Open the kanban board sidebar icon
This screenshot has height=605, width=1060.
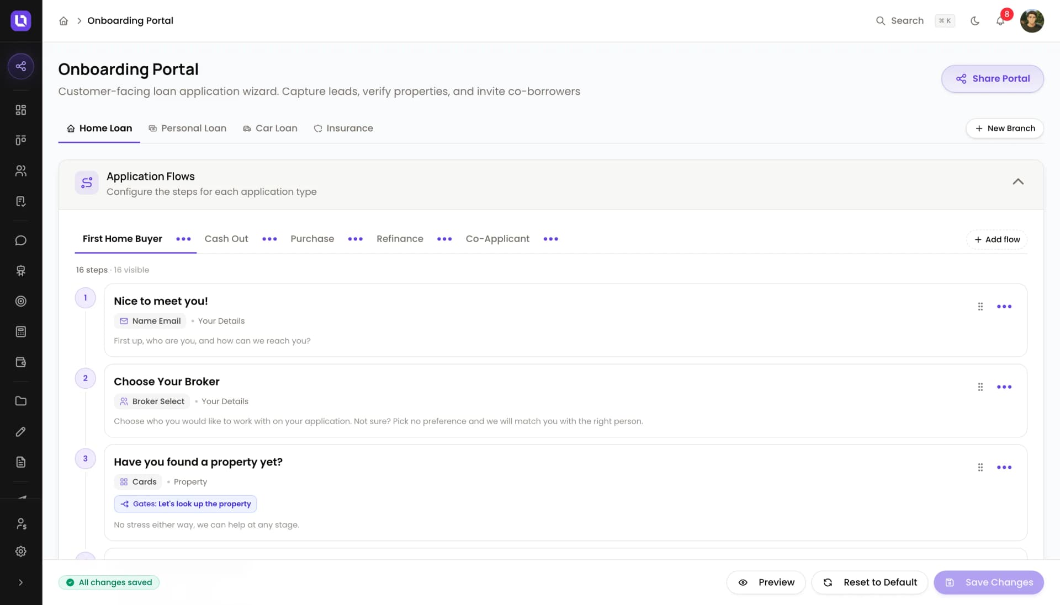pyautogui.click(x=21, y=140)
